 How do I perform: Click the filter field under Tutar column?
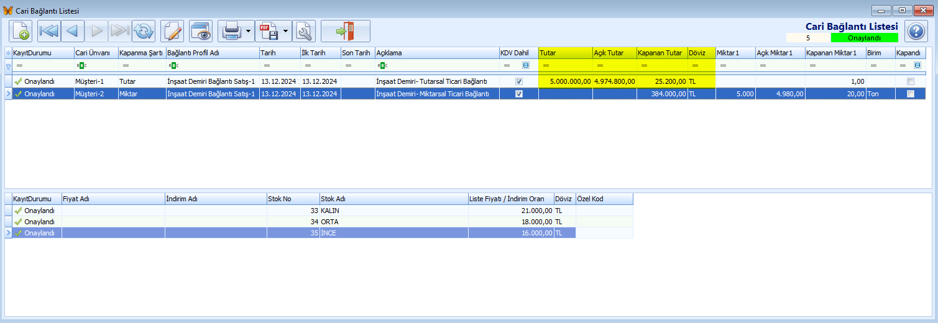(x=566, y=65)
